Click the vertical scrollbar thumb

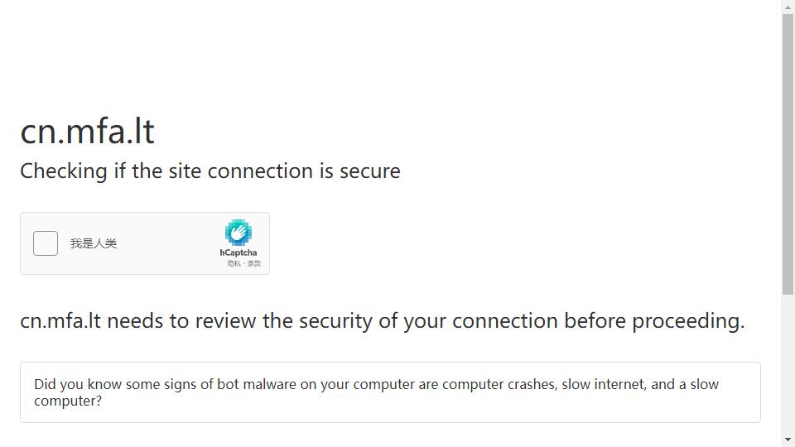788,154
